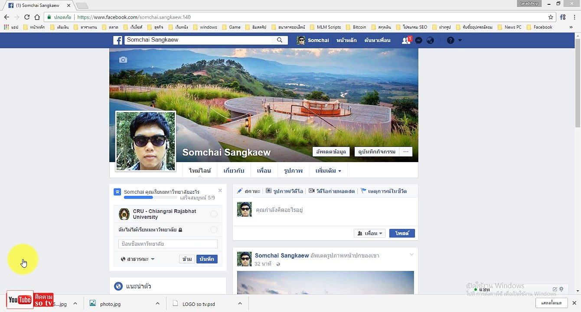The width and height of the screenshot is (581, 312).
Task: Open the friend requests icon with badge
Action: pyautogui.click(x=406, y=40)
